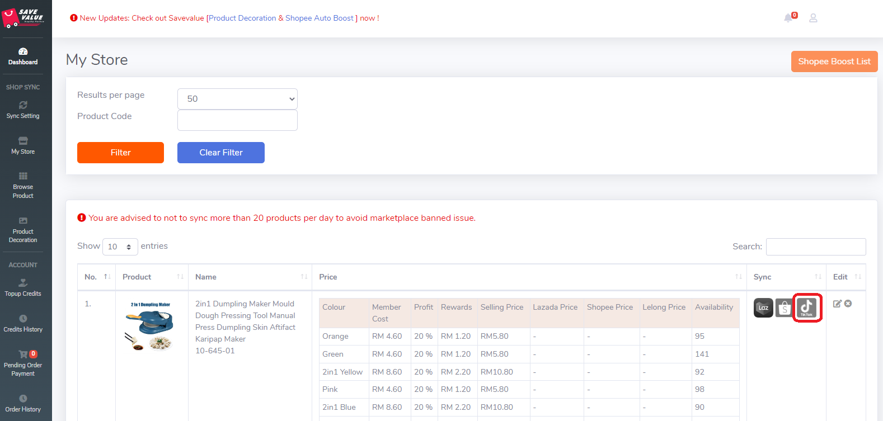Open the Shopee Boost List button

tap(834, 62)
